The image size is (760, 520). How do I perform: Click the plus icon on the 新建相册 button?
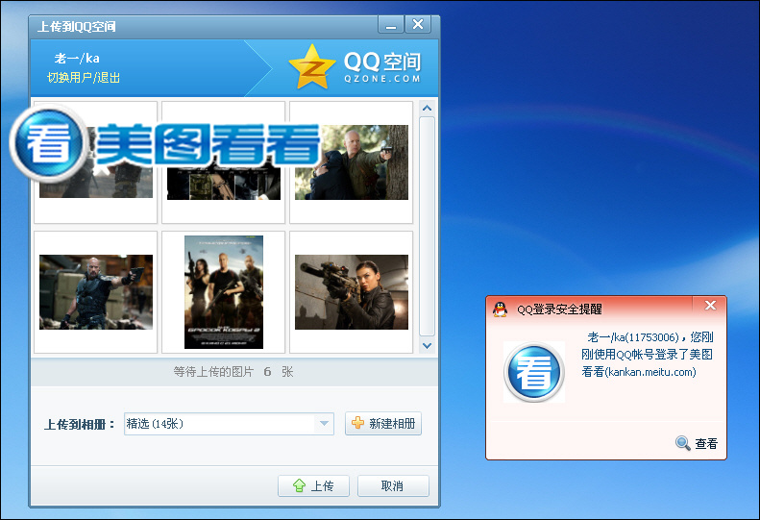coord(357,423)
